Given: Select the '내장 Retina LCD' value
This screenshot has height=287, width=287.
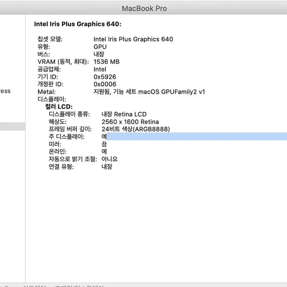Looking at the screenshot, I should point(124,114).
